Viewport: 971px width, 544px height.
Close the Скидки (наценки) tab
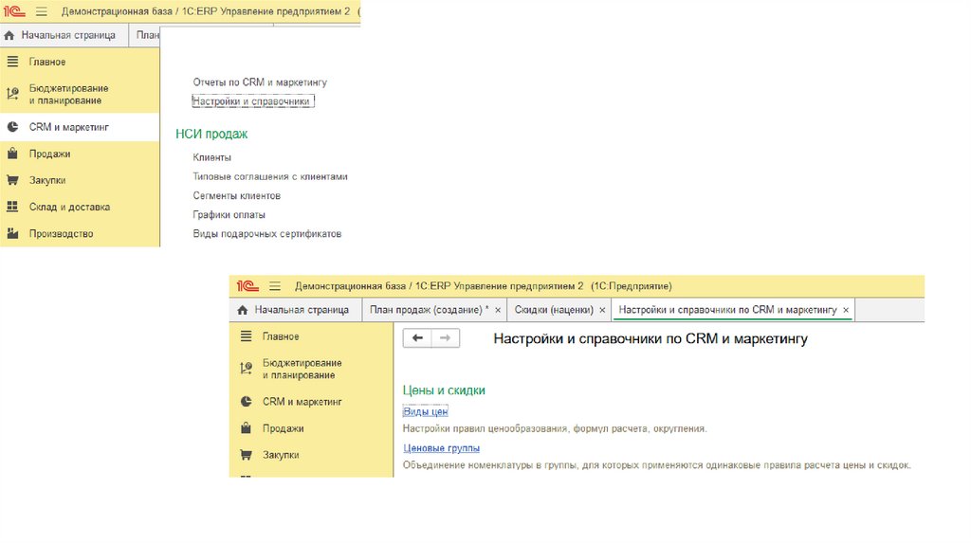tap(602, 310)
